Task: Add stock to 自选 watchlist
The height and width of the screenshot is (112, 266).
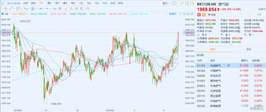Action: (212, 15)
